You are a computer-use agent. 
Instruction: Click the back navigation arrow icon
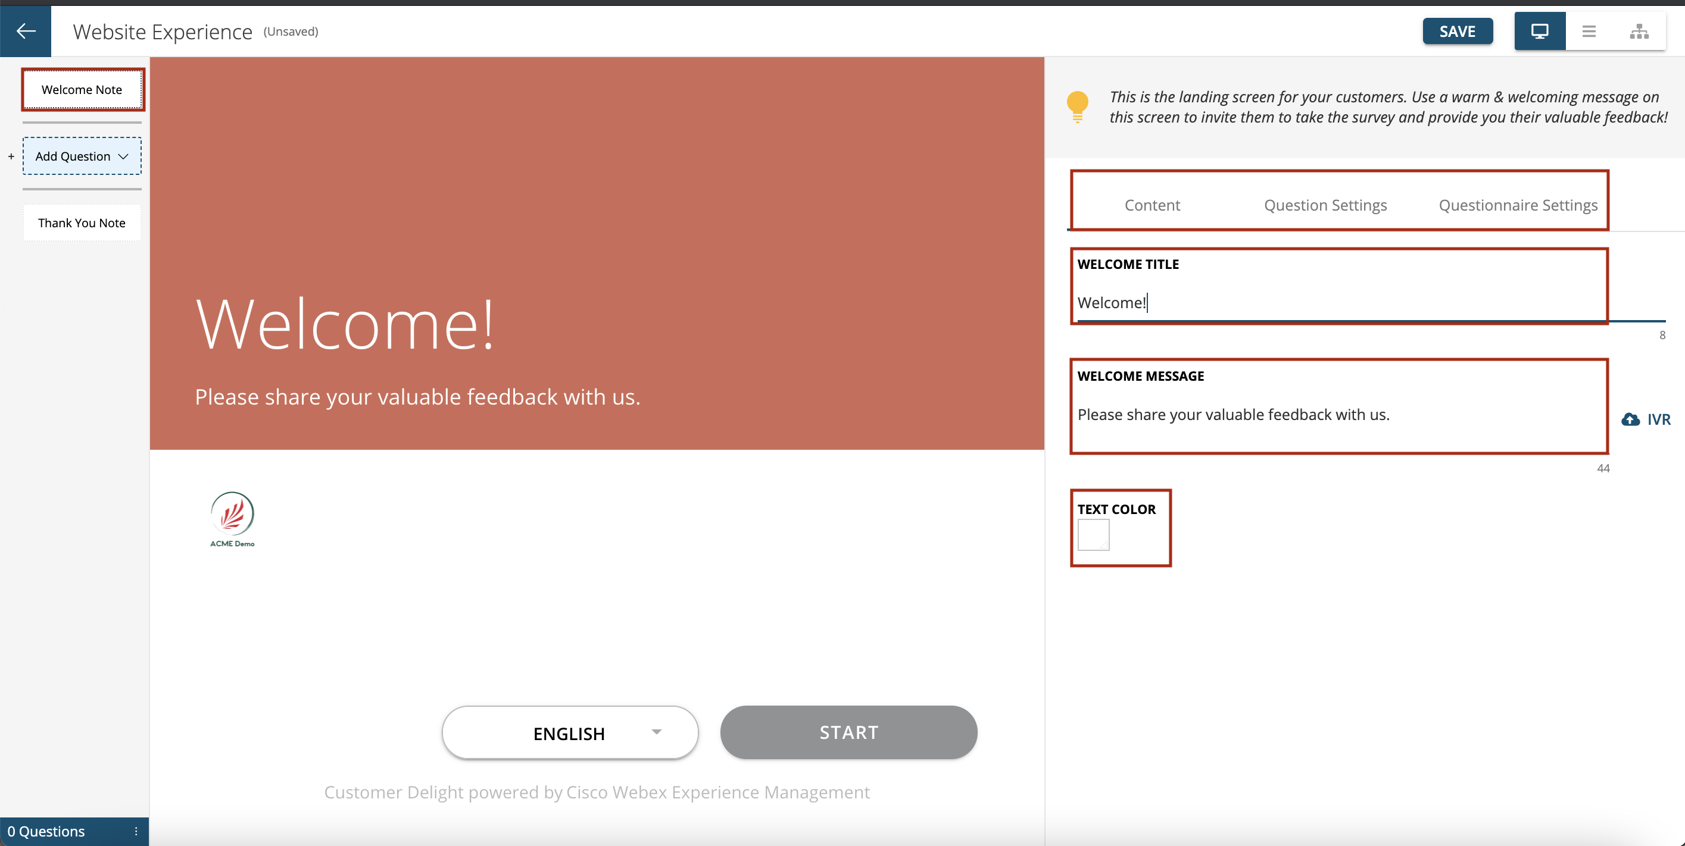(x=26, y=30)
